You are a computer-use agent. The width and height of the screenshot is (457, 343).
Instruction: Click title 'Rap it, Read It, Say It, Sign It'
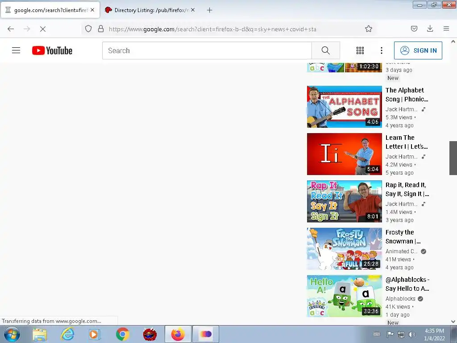click(x=407, y=189)
